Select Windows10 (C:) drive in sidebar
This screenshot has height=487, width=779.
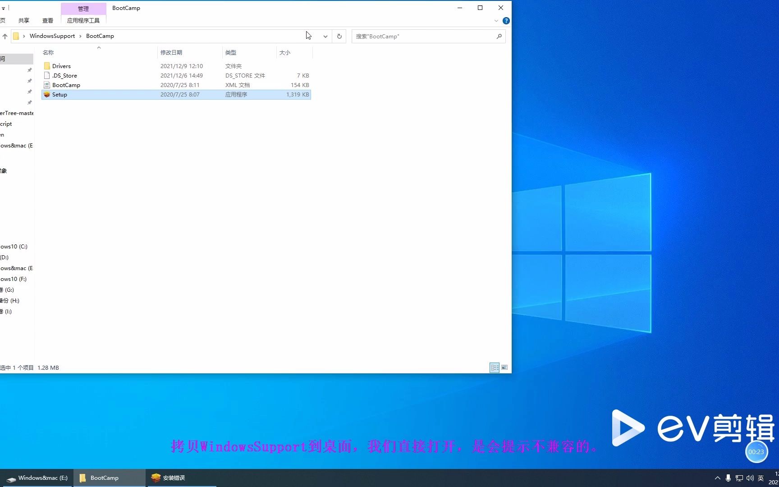[x=14, y=247]
